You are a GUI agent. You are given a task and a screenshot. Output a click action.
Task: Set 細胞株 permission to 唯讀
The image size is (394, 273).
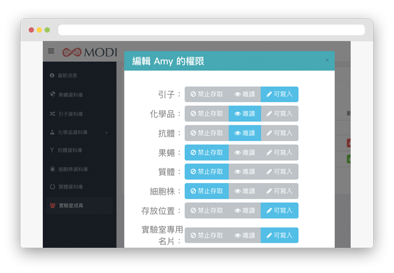coord(244,191)
